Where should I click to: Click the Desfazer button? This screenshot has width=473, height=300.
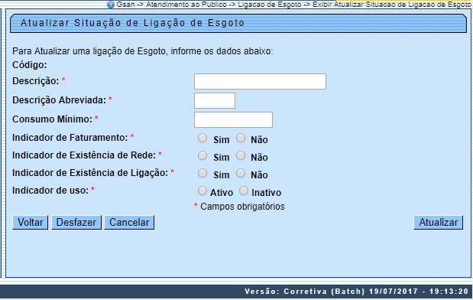[x=76, y=223]
